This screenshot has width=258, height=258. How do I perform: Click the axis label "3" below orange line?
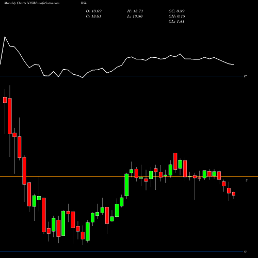[247, 180]
